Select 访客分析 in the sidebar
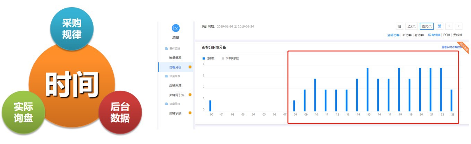471x144 pixels. (175, 67)
